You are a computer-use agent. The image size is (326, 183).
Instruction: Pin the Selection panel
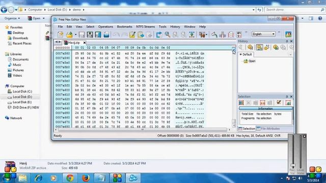pyautogui.click(x=287, y=97)
